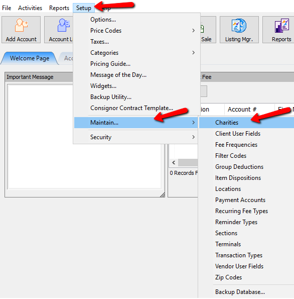Click the scroll left arrow in records list

pos(174,163)
